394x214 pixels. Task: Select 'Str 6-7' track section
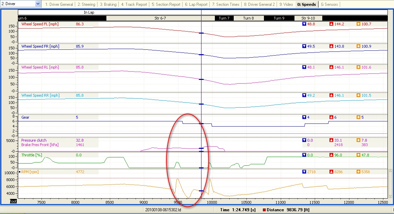(x=160, y=18)
